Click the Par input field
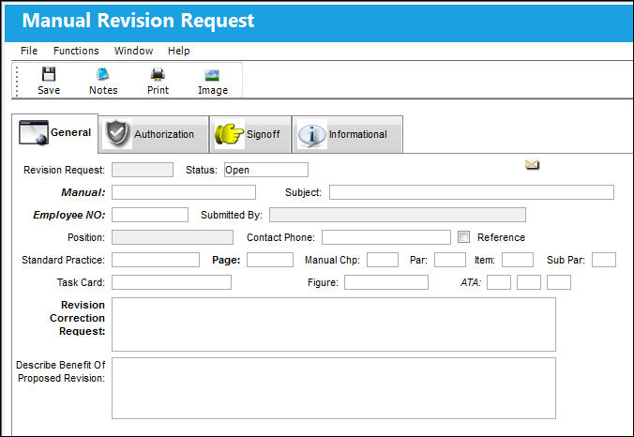The image size is (634, 437). [x=450, y=260]
